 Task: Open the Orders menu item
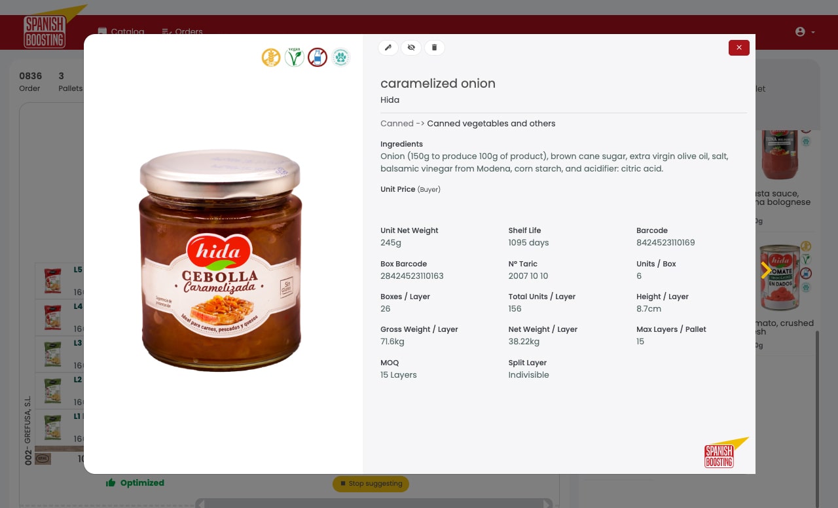(183, 31)
